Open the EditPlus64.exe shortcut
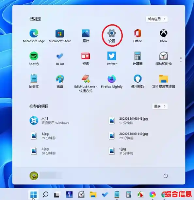Viewport: 194px width, 200px height. pos(86,84)
